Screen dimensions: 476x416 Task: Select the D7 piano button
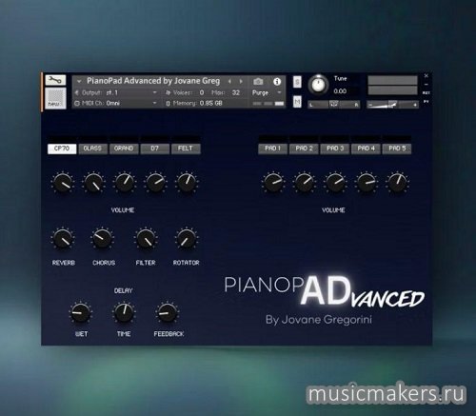tap(155, 149)
